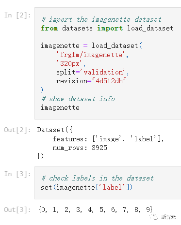Viewport: 181px width, 225px height.
Task: Click the In [2] cell prompt label
Action: coord(17,15)
